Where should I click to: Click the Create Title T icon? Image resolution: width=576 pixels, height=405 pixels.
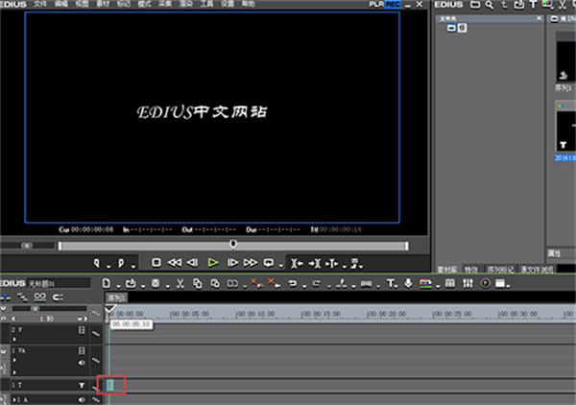point(391,283)
